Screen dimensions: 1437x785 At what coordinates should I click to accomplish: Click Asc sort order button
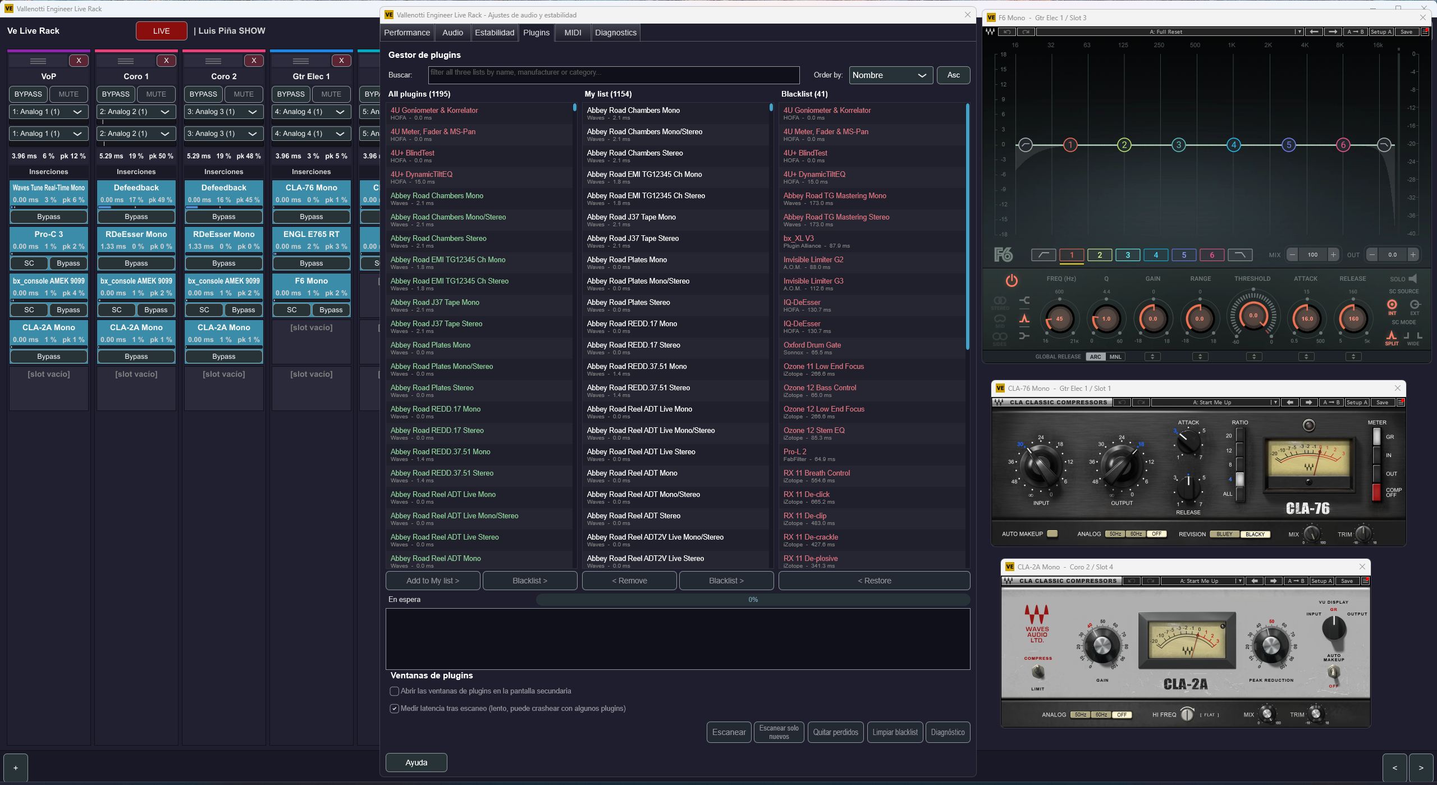coord(953,75)
